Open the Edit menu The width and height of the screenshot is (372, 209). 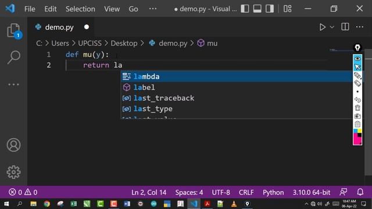(51, 9)
